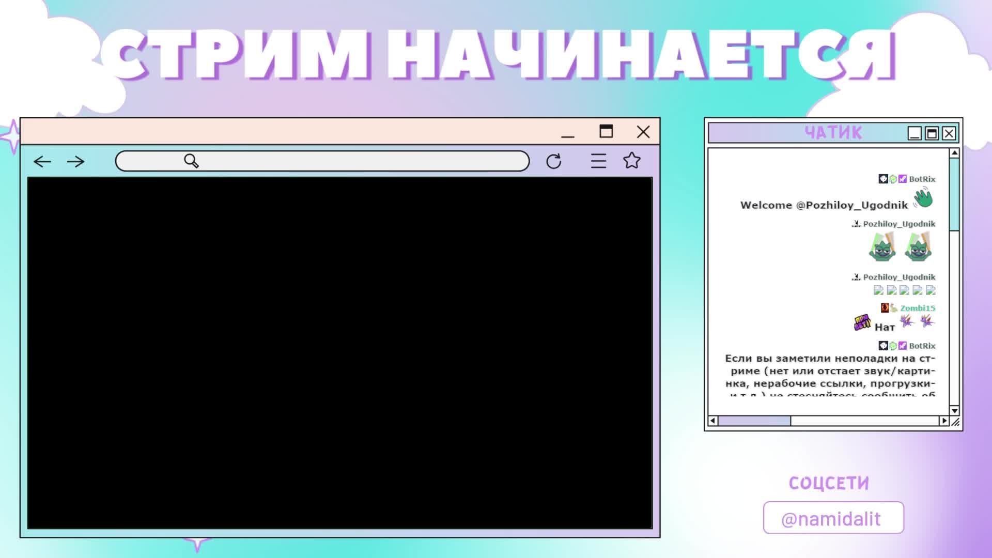The height and width of the screenshot is (558, 992).
Task: Click the @namidalit social handle button
Action: click(833, 518)
